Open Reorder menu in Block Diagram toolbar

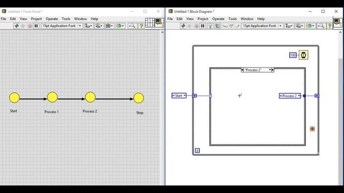point(311,26)
